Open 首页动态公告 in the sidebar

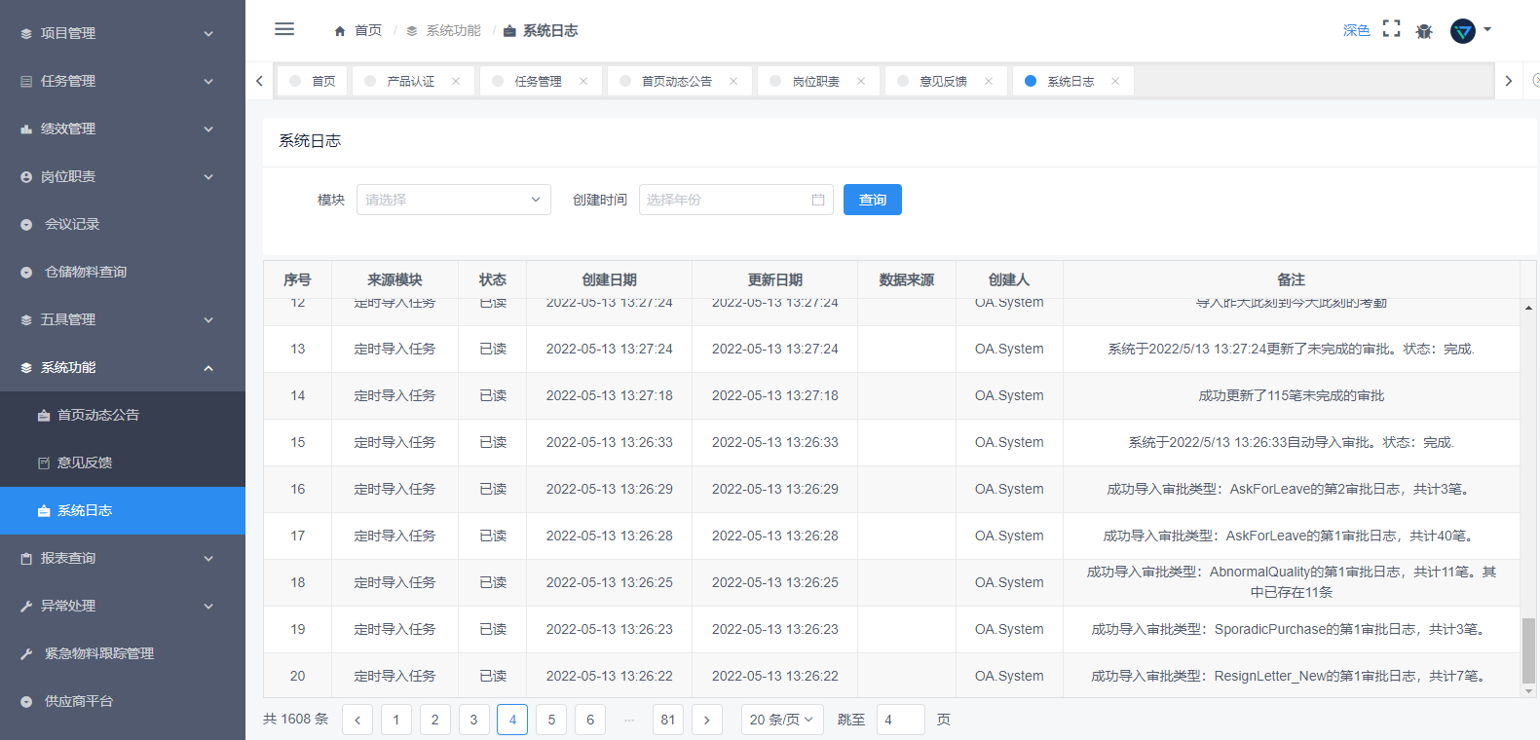[x=123, y=415]
